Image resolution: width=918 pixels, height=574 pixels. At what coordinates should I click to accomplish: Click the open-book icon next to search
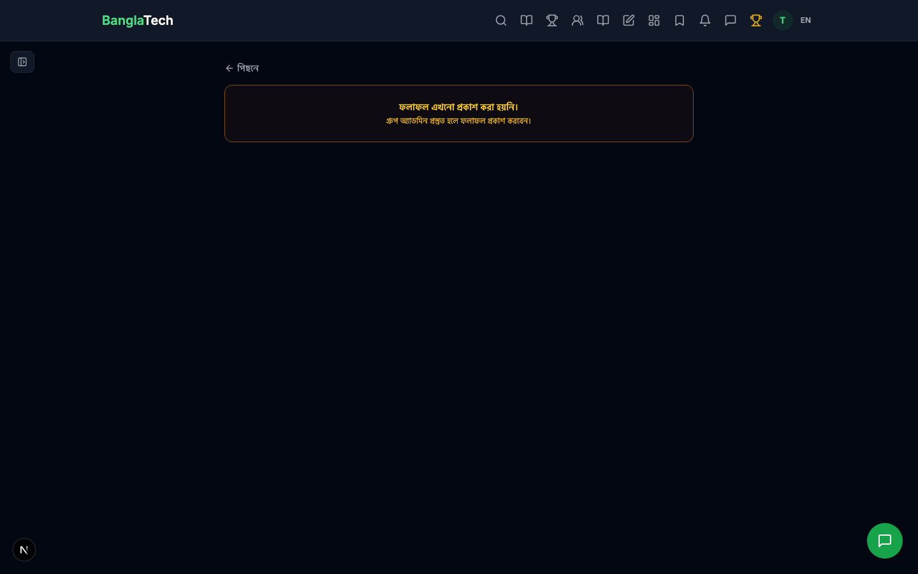click(x=527, y=20)
